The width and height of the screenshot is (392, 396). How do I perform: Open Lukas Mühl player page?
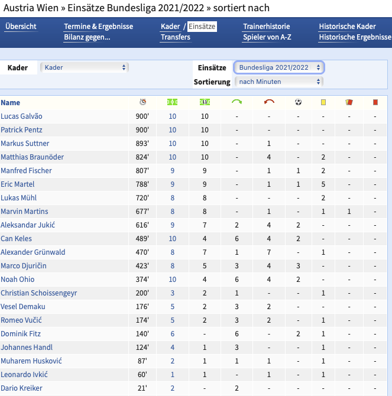tap(18, 198)
